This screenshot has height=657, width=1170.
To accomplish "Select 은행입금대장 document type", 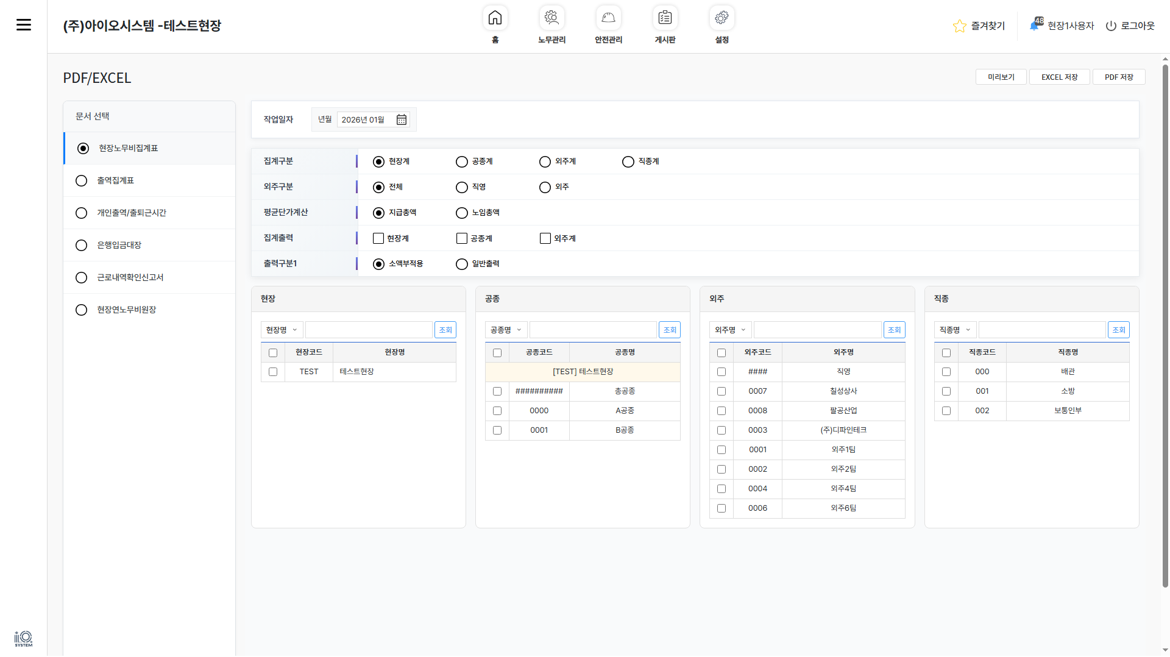I will (82, 245).
